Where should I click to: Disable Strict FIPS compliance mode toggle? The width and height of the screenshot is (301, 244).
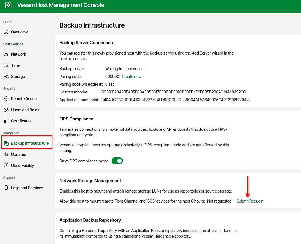(117, 161)
